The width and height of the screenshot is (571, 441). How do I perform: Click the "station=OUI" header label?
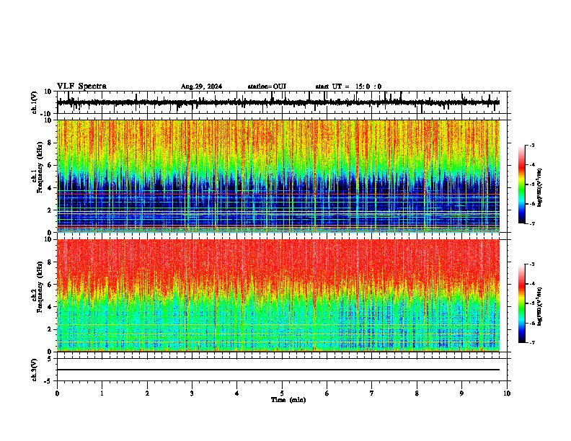[267, 86]
